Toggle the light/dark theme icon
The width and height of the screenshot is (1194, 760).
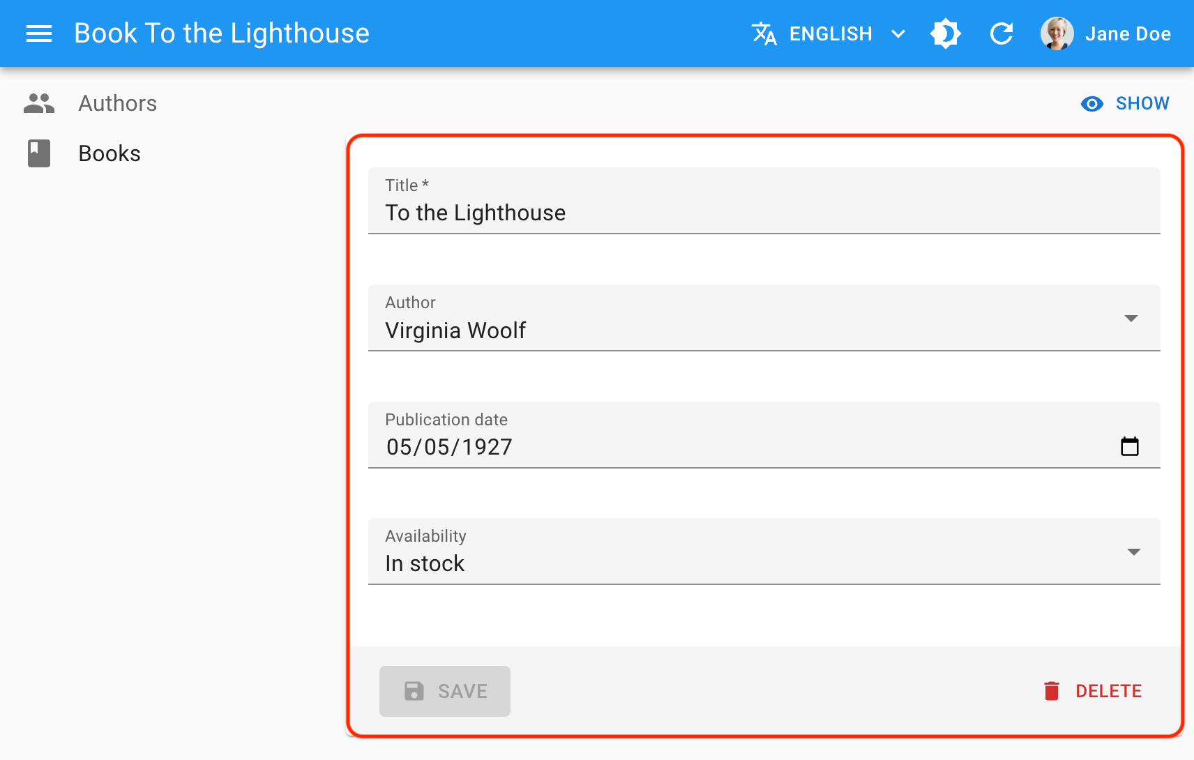pyautogui.click(x=946, y=33)
